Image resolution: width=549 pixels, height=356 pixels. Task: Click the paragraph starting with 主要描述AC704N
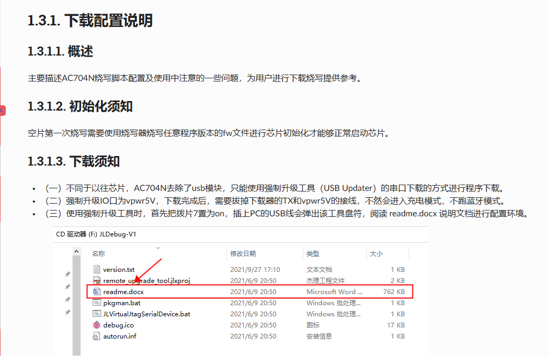click(x=196, y=78)
